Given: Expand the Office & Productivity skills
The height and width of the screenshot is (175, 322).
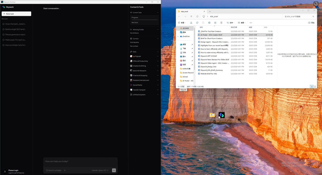Looking at the screenshot, I should (x=144, y=61).
